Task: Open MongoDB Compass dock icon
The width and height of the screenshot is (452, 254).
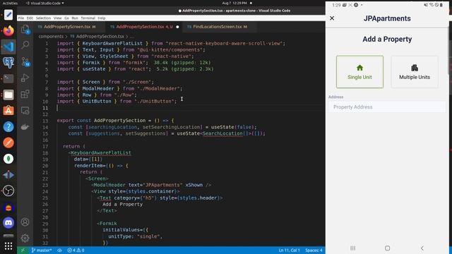Action: [x=8, y=159]
